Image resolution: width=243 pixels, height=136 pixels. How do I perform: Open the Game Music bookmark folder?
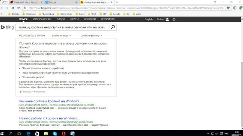pos(65,14)
